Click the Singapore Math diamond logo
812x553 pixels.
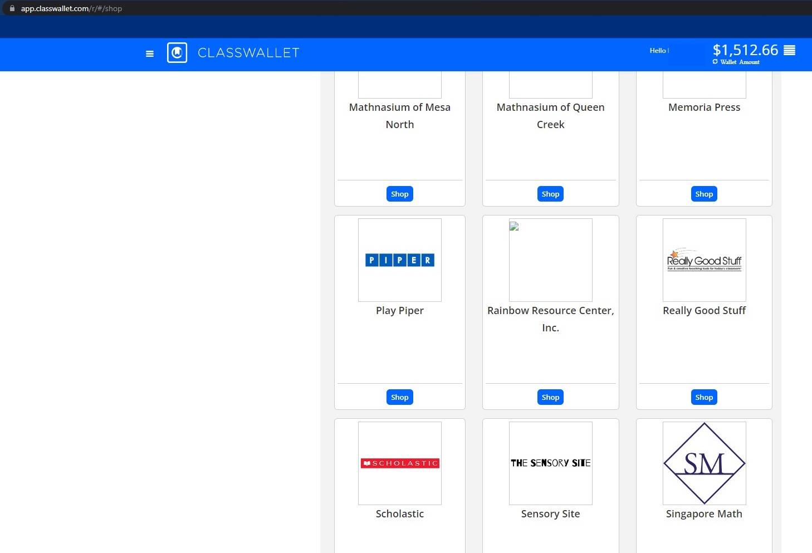click(704, 463)
